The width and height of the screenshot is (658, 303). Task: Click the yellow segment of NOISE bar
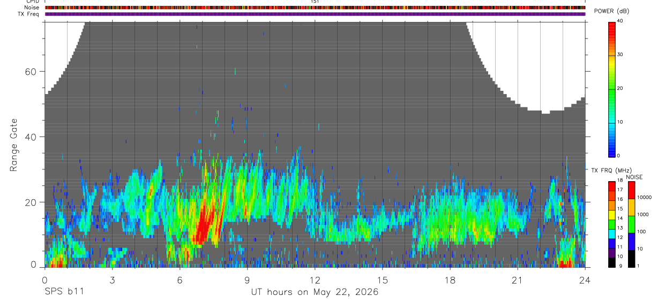tap(631, 207)
